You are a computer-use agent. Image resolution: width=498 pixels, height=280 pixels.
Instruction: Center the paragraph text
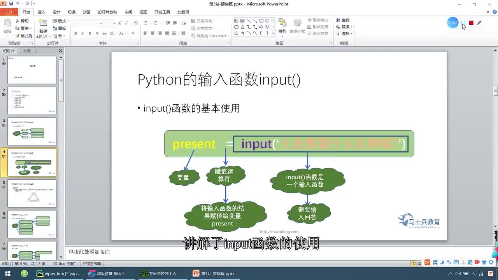(x=153, y=33)
